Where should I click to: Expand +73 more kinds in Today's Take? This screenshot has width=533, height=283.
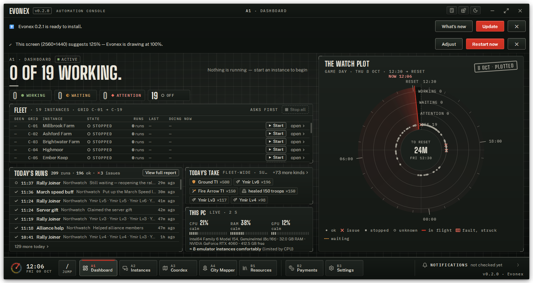(290, 172)
